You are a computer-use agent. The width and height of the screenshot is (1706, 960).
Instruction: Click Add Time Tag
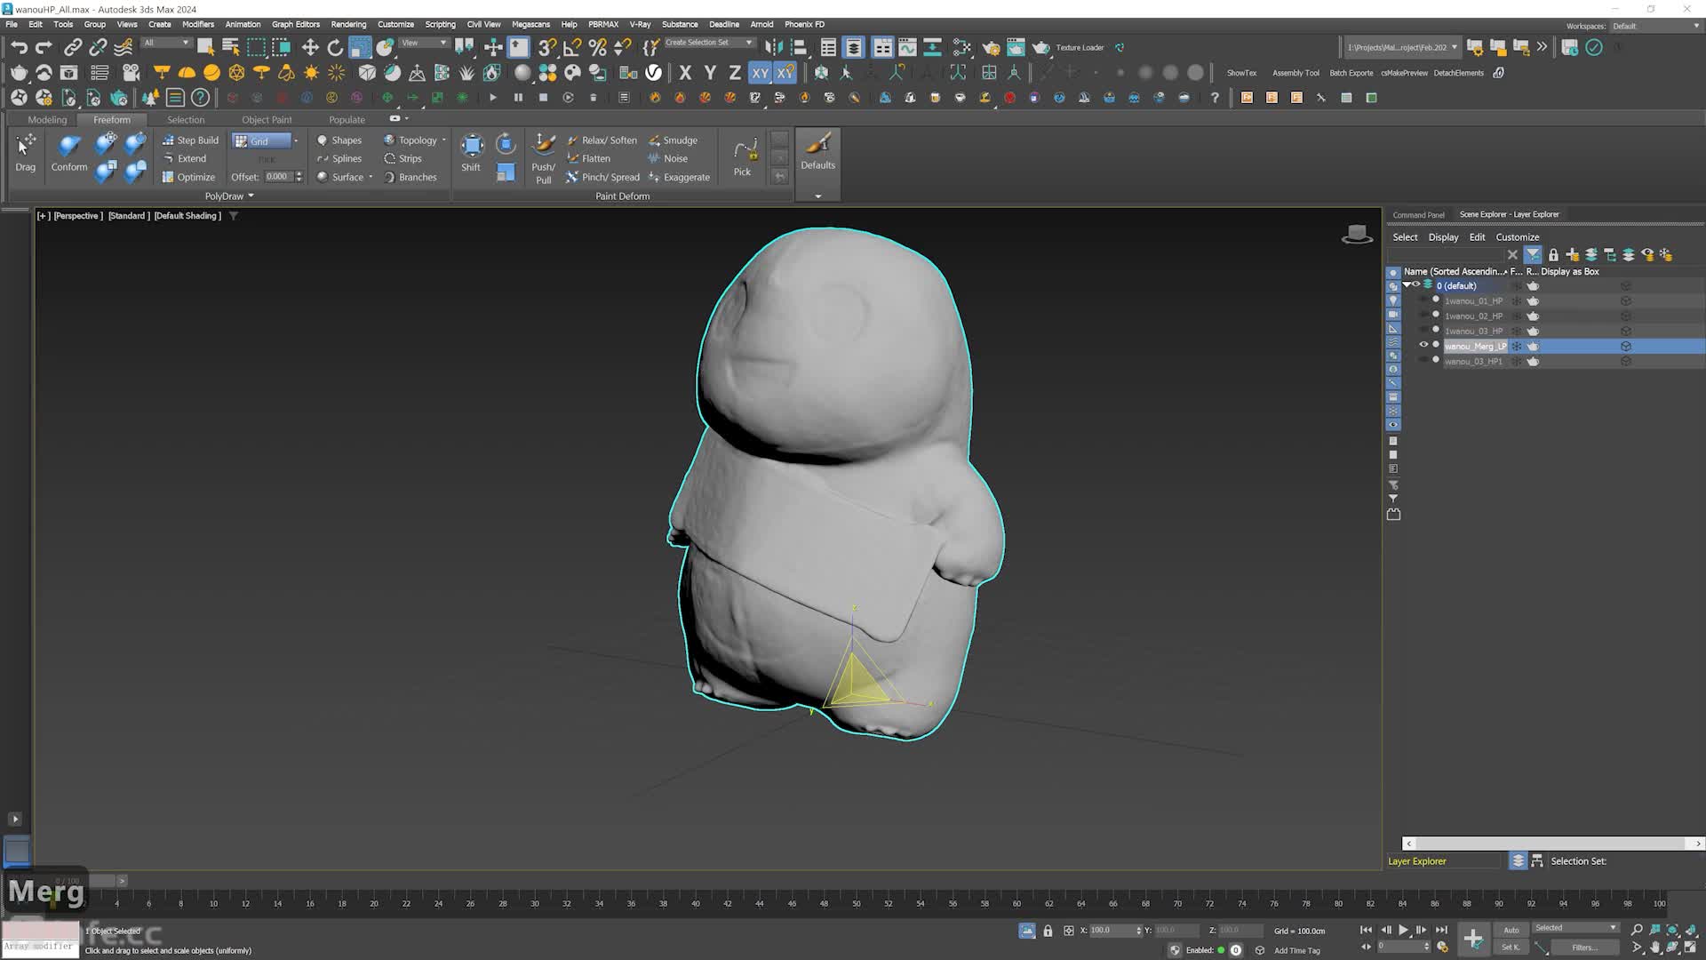[x=1296, y=950]
